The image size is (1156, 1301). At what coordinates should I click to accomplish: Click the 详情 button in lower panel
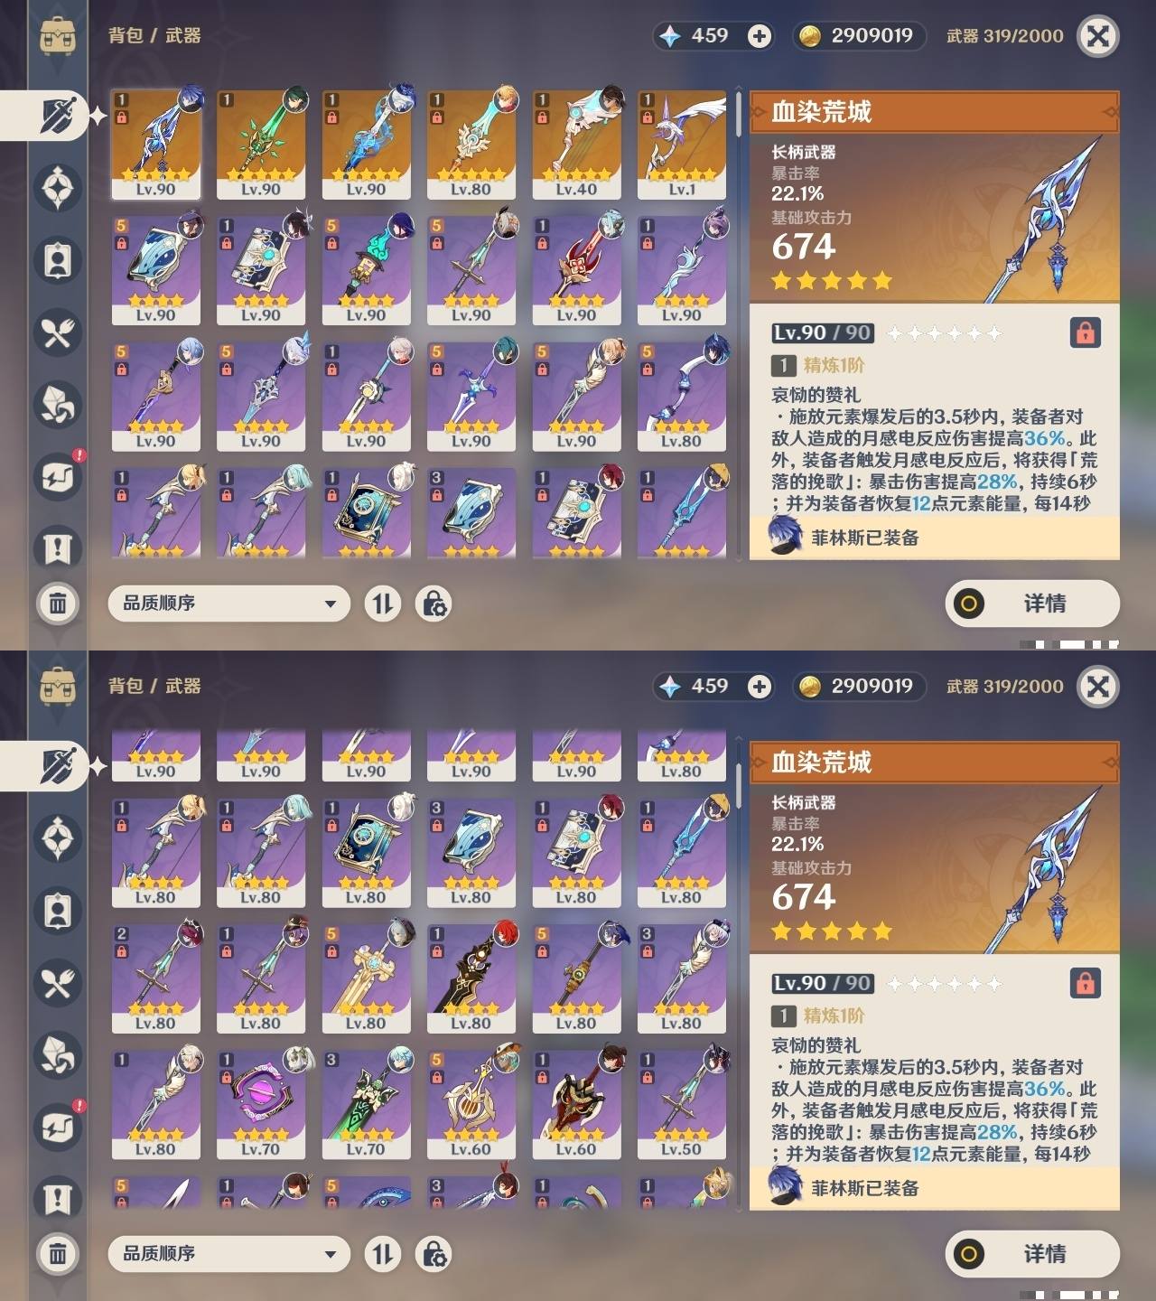click(1032, 1254)
